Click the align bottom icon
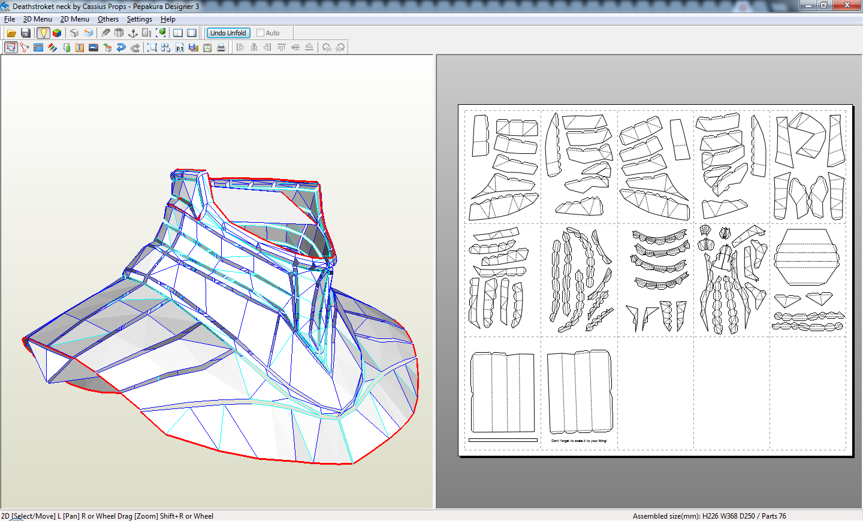Viewport: 863px width, 521px height. (x=309, y=47)
